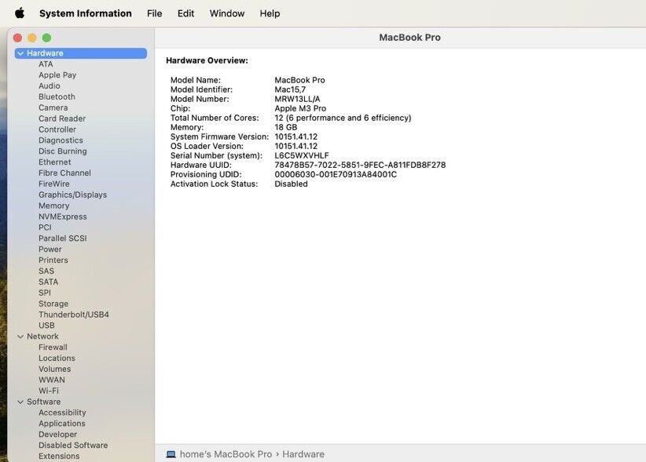Select Wi-Fi in the sidebar
This screenshot has height=462, width=646.
coord(49,391)
